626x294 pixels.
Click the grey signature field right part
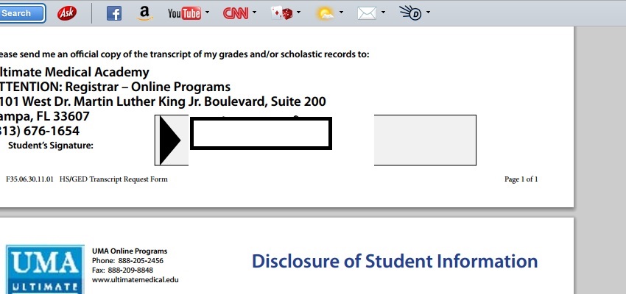click(x=425, y=140)
